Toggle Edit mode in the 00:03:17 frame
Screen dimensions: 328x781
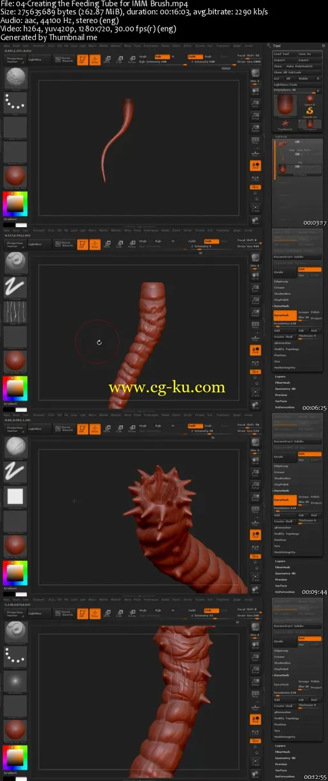(x=83, y=60)
